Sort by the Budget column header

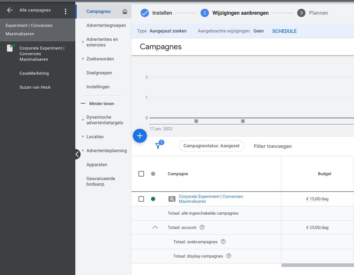(x=324, y=174)
